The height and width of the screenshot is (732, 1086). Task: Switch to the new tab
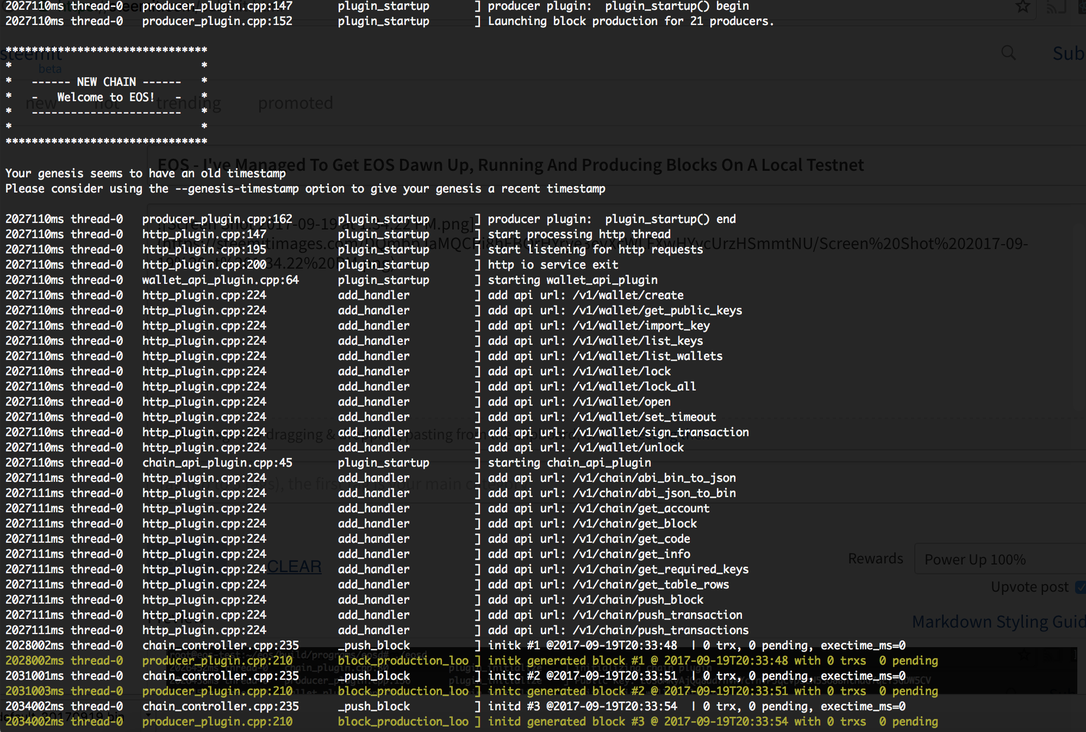[x=41, y=103]
